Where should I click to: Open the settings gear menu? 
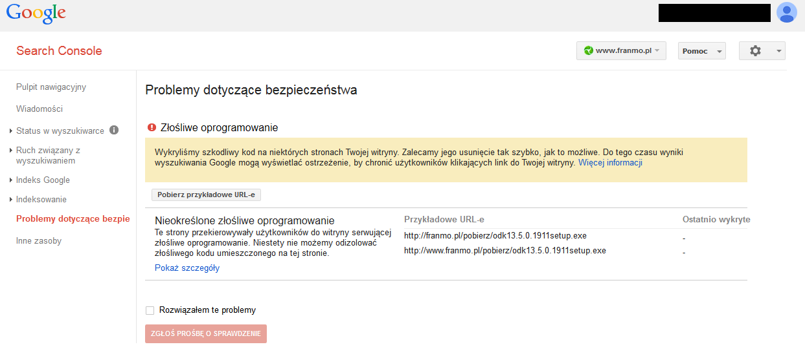pyautogui.click(x=762, y=51)
